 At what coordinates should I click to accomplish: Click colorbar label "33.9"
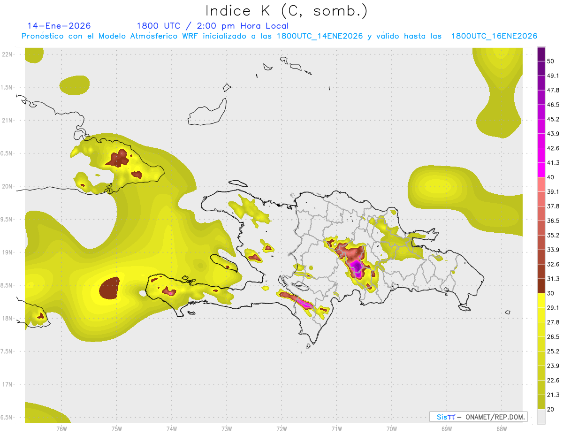coord(553,250)
